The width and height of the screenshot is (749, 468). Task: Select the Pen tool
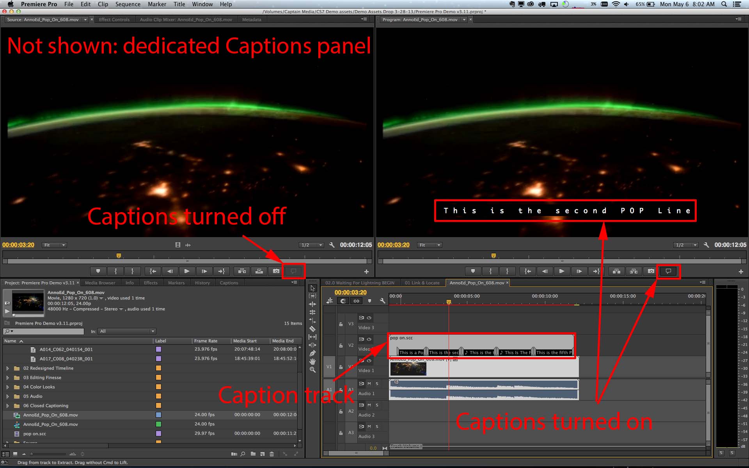tap(312, 353)
